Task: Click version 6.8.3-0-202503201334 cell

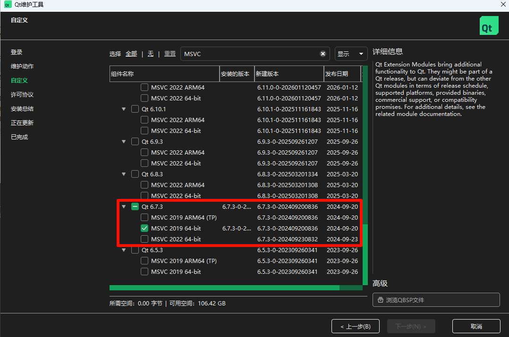Action: [288, 174]
